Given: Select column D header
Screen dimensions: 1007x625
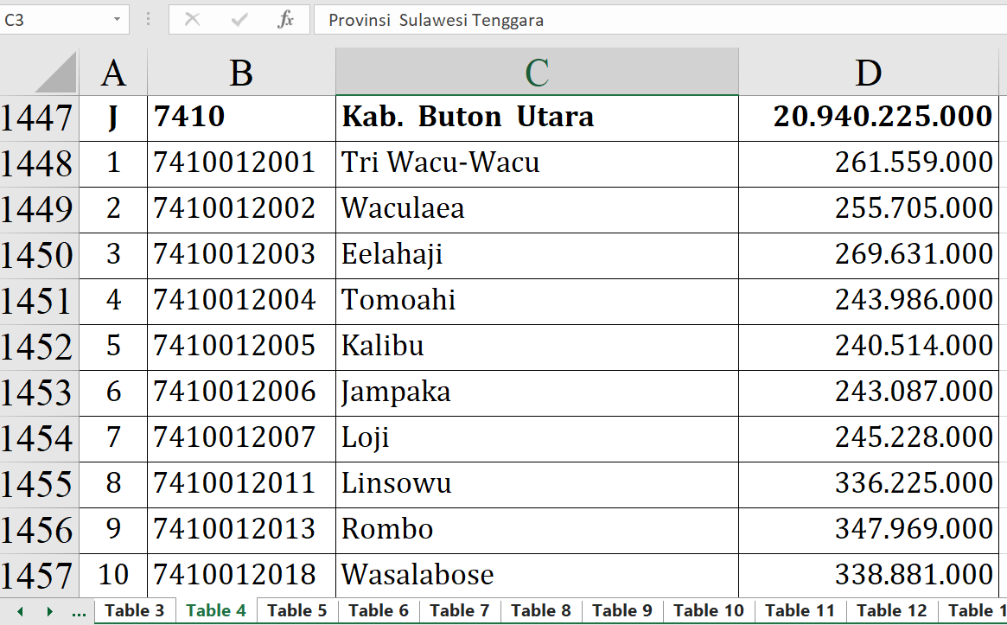Looking at the screenshot, I should tap(868, 73).
